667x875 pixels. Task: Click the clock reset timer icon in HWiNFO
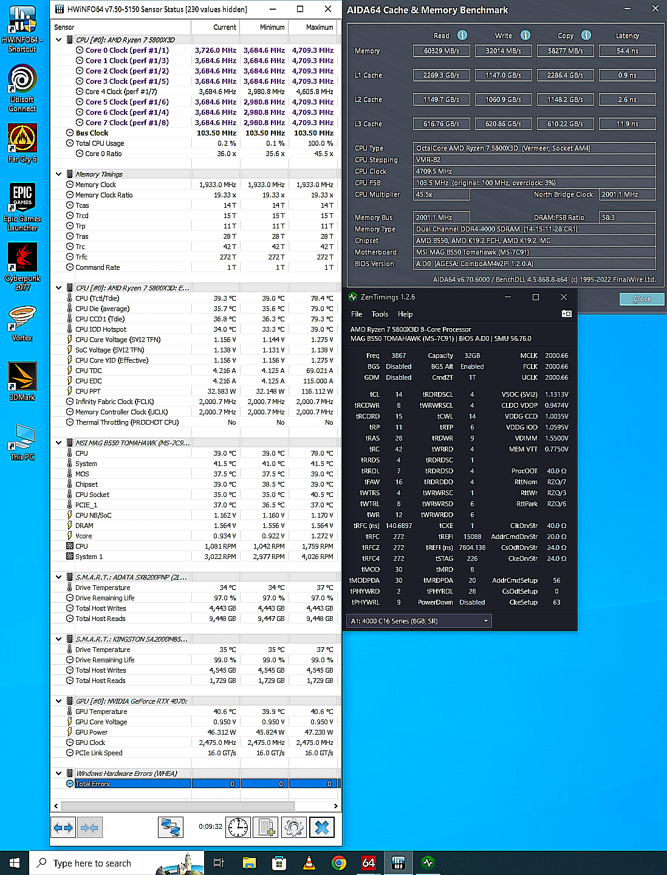click(x=238, y=828)
